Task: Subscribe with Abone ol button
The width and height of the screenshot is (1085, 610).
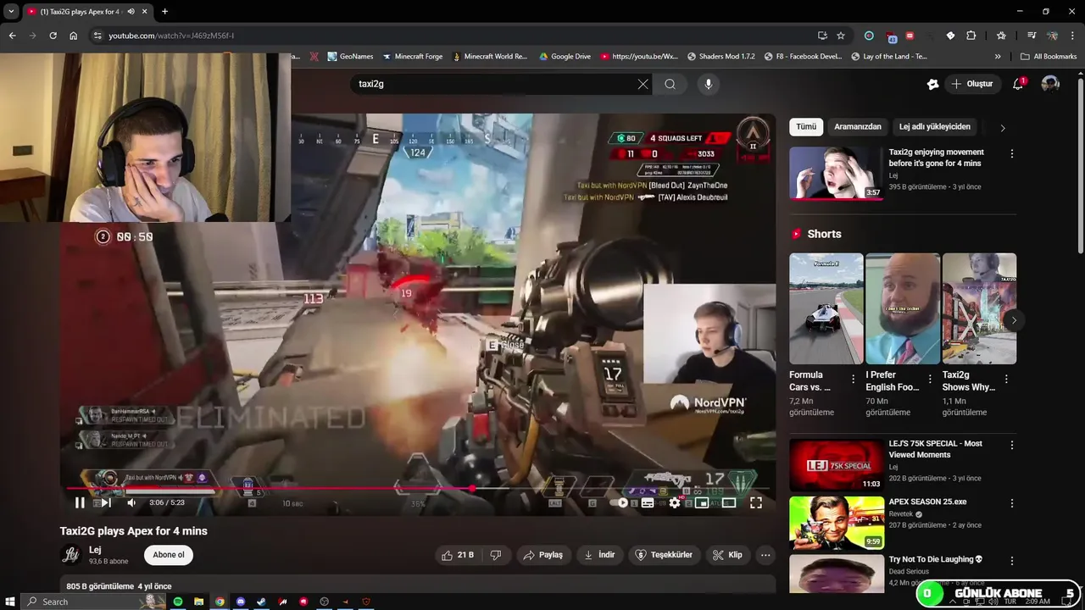Action: pyautogui.click(x=169, y=555)
